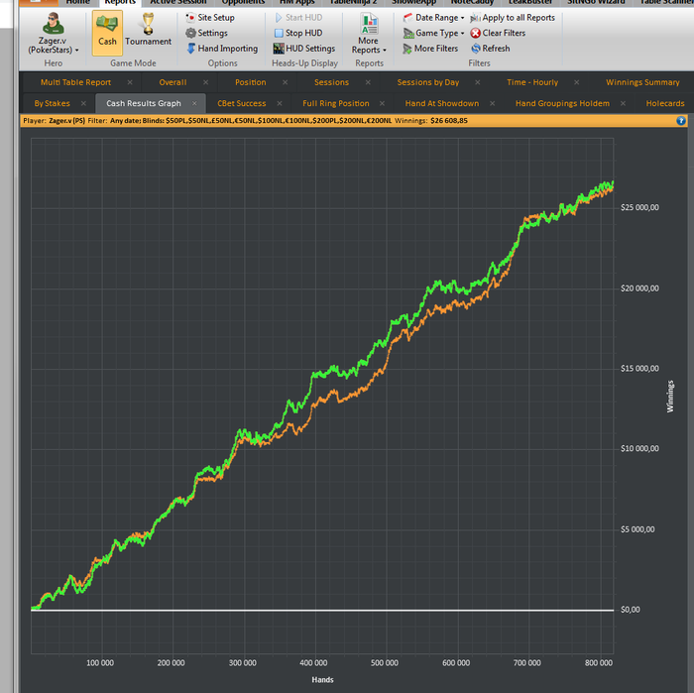Viewport: 694px width, 693px height.
Task: Close the By Stakes tab
Action: [83, 103]
